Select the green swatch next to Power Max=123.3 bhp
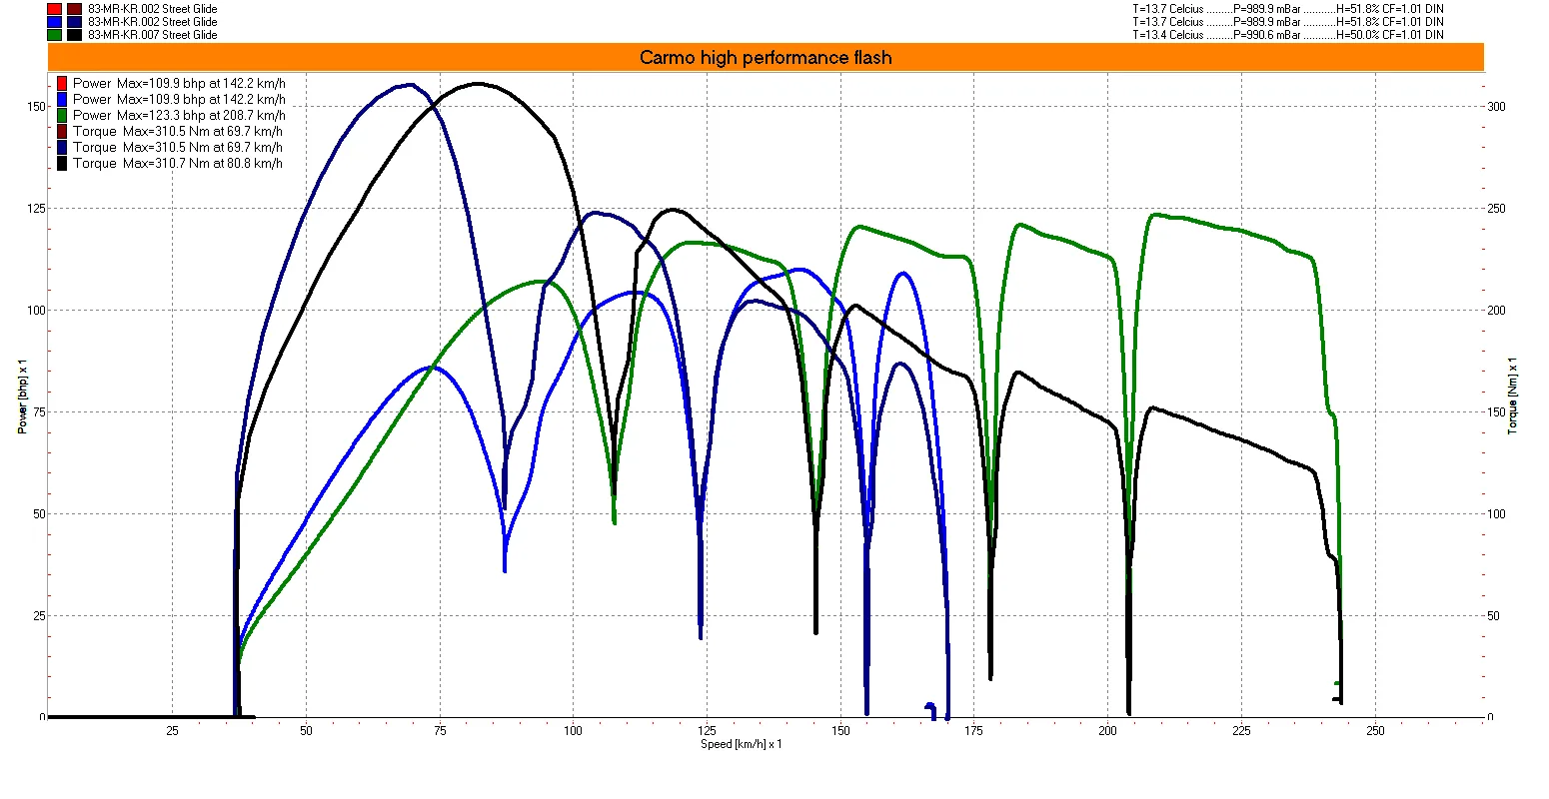This screenshot has height=799, width=1549. coord(62,115)
